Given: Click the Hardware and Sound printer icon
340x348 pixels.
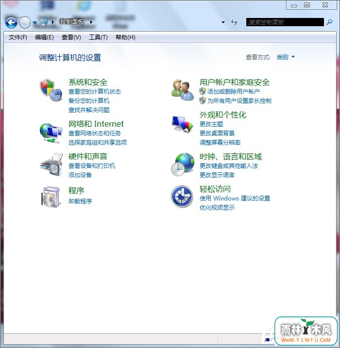Looking at the screenshot, I should coord(51,165).
